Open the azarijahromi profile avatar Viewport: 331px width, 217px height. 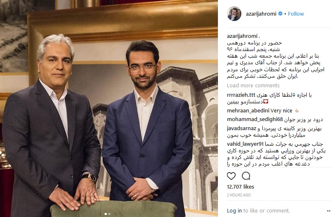click(234, 14)
